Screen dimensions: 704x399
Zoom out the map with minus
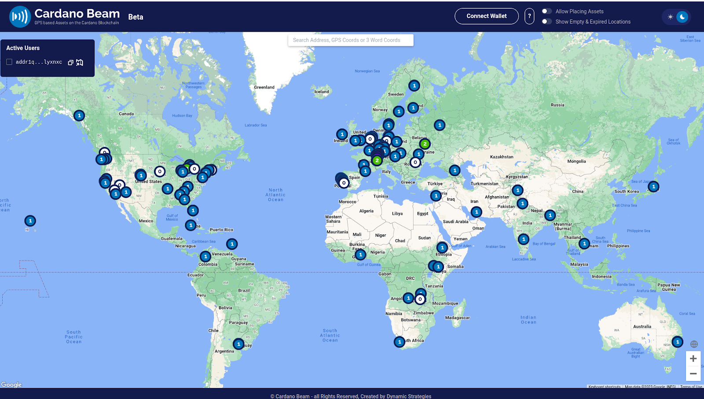[x=693, y=373]
